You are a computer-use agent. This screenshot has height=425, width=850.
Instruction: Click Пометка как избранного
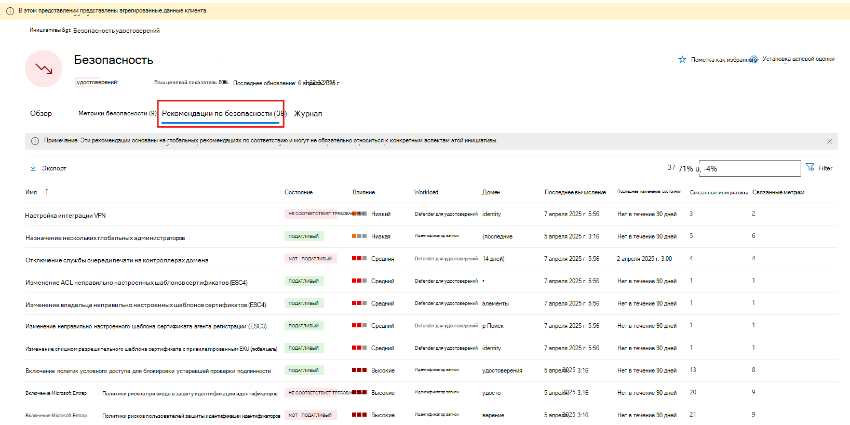coord(724,60)
